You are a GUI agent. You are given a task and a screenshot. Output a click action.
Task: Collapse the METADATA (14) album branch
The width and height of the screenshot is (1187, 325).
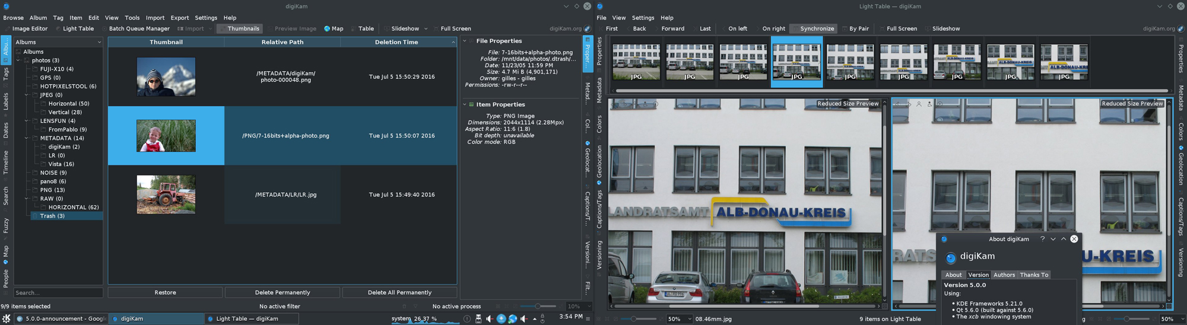click(x=27, y=138)
